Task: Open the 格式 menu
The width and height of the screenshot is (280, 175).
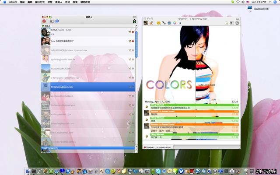Action: (x=67, y=2)
